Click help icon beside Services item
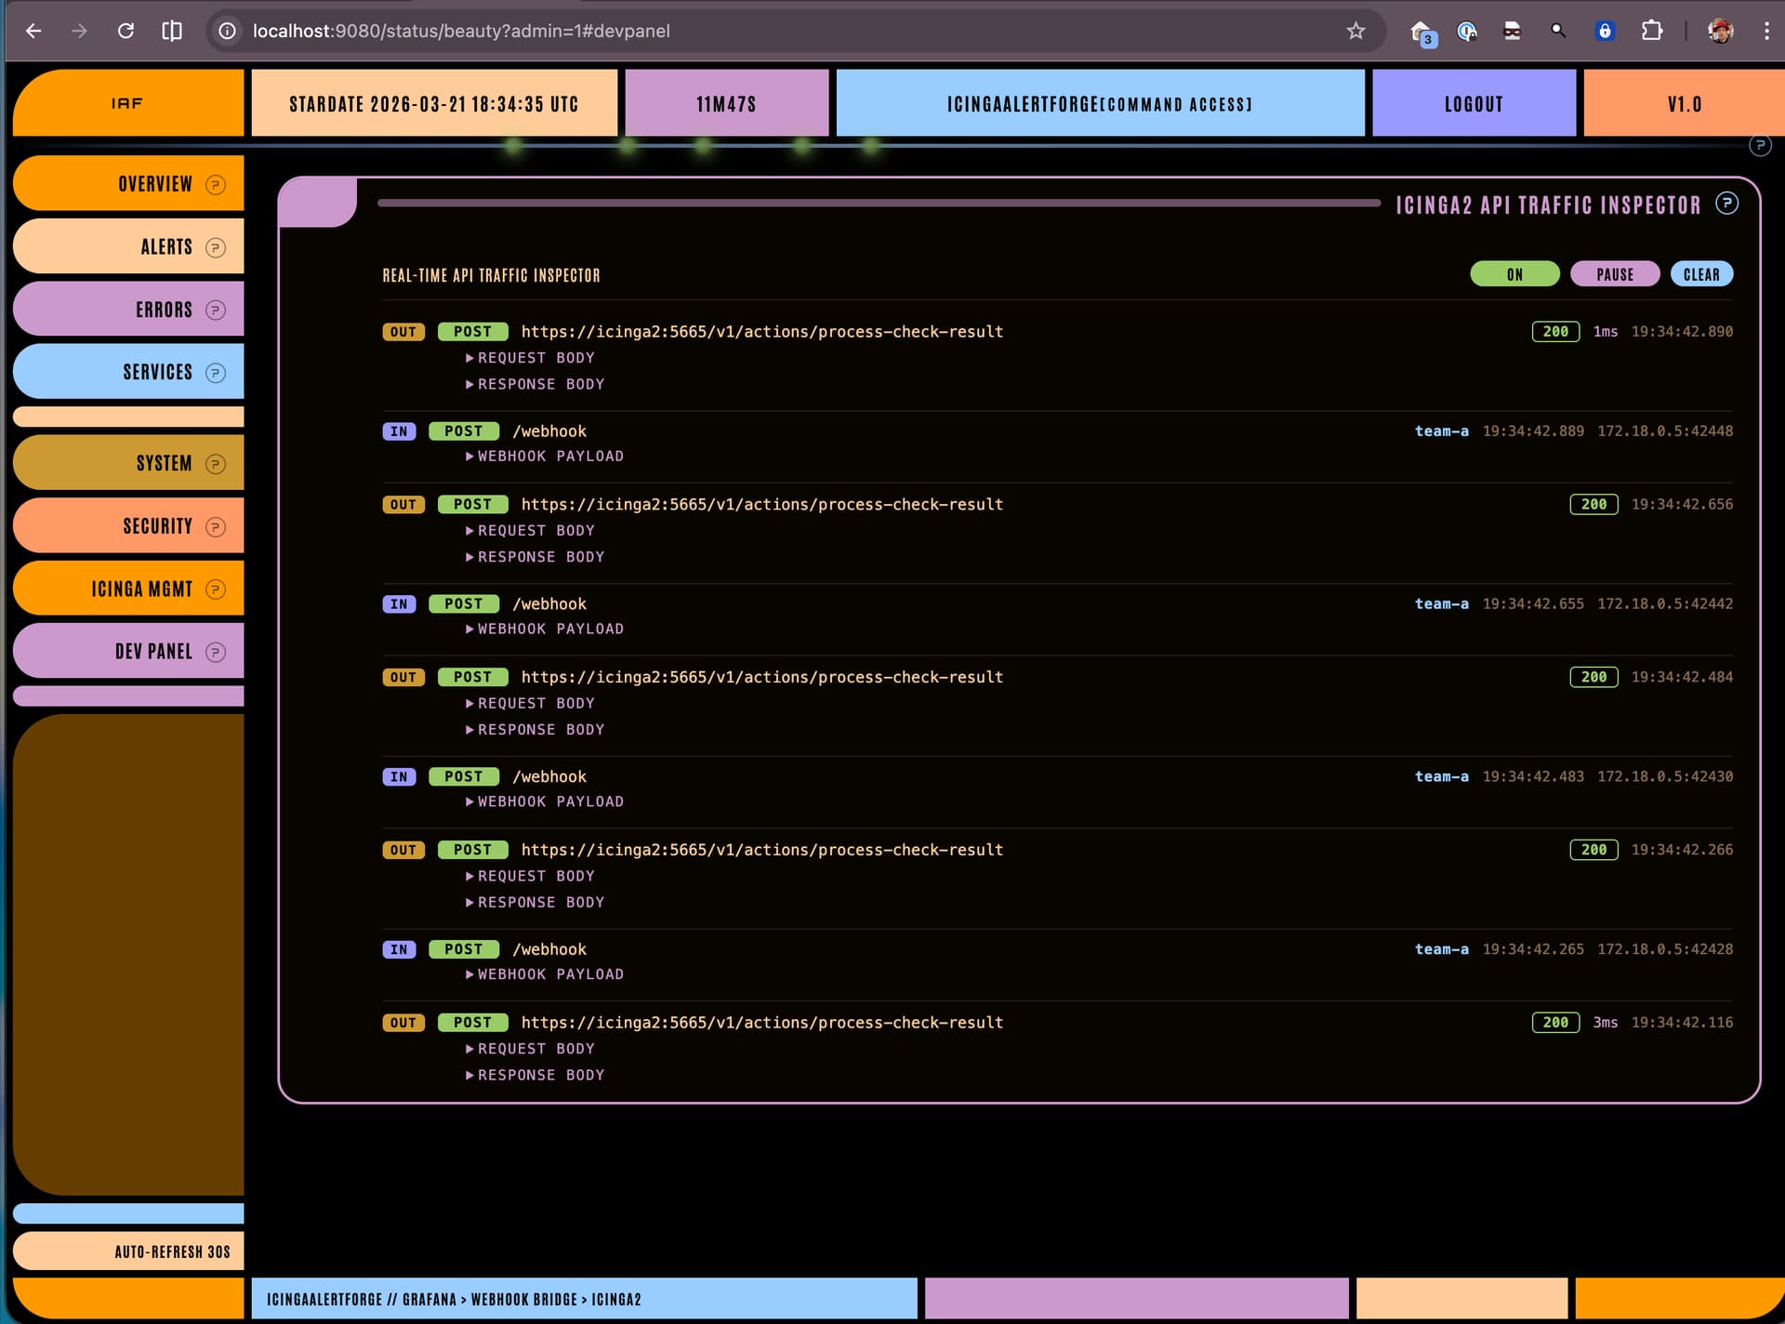 [216, 372]
